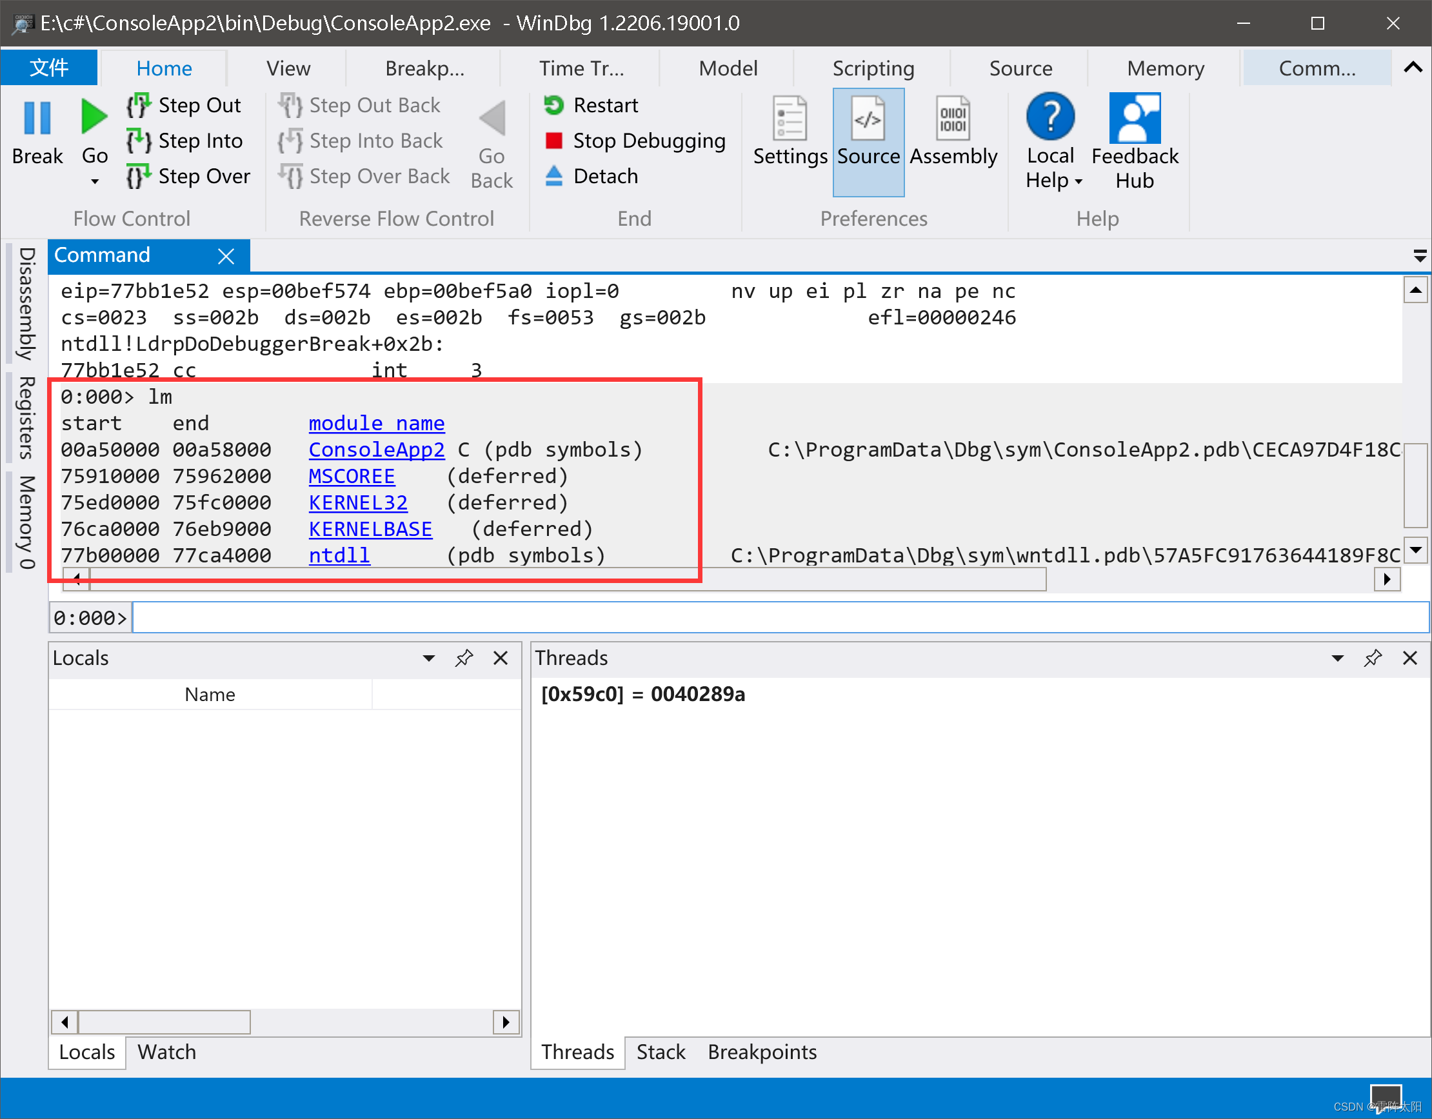
Task: Click Restart debugging icon
Action: pos(554,105)
